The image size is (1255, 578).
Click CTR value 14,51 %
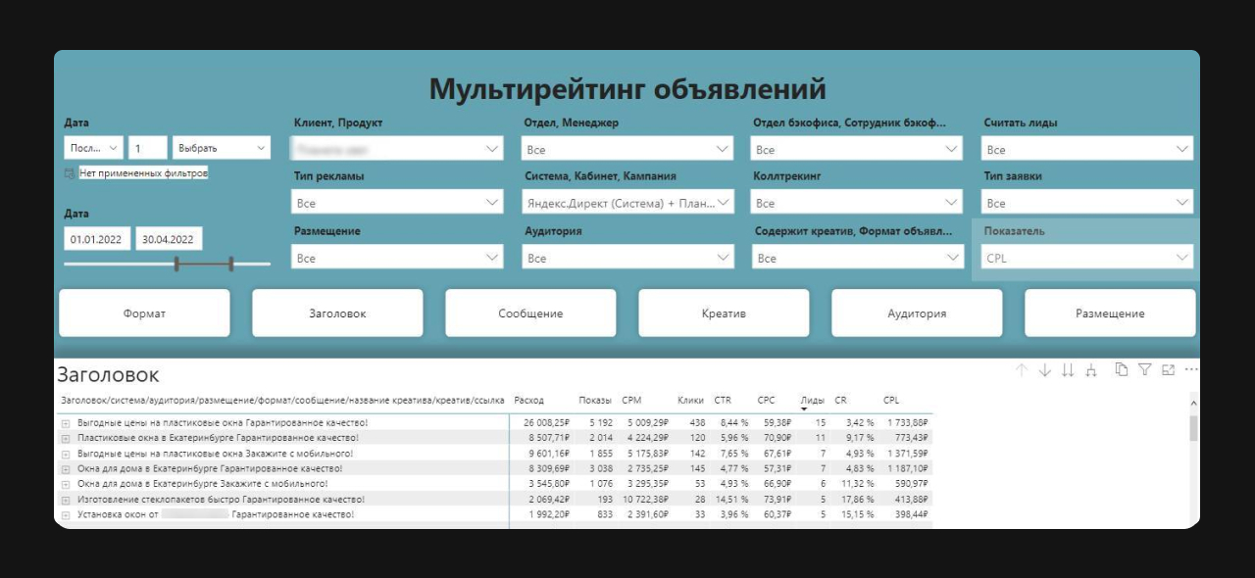pyautogui.click(x=730, y=499)
